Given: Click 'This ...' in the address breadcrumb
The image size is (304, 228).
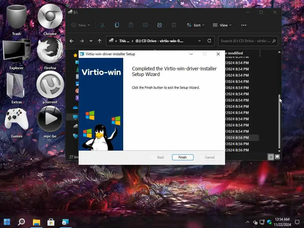Looking at the screenshot, I should tap(124, 41).
